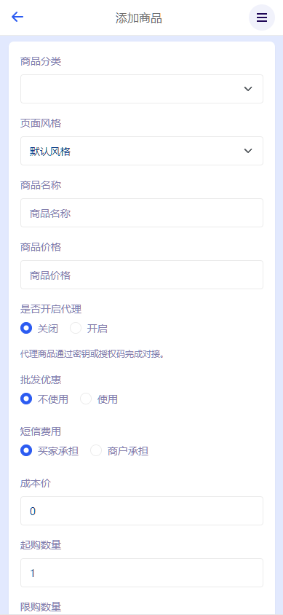Click the back arrow icon
Viewport: 283px width, 615px height.
tap(17, 17)
